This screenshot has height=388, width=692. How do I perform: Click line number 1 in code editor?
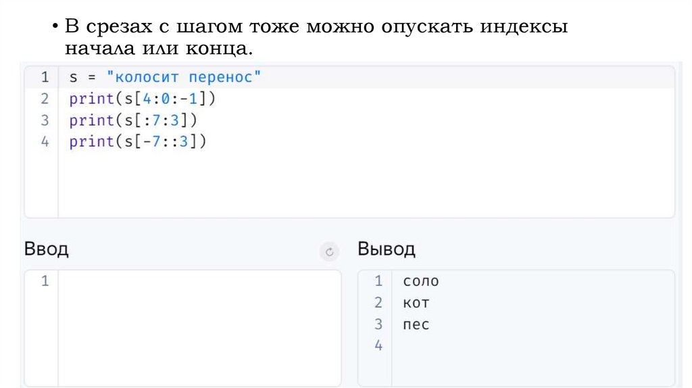pyautogui.click(x=45, y=77)
